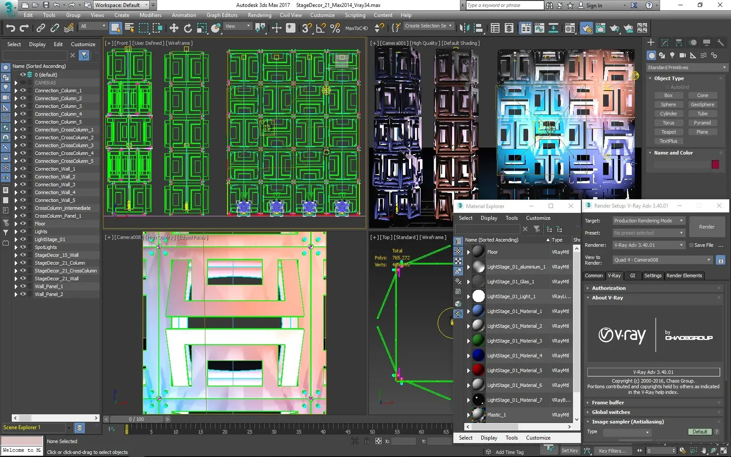Activate the Select and Uniform Scale tool
The height and width of the screenshot is (457, 731).
[201, 28]
